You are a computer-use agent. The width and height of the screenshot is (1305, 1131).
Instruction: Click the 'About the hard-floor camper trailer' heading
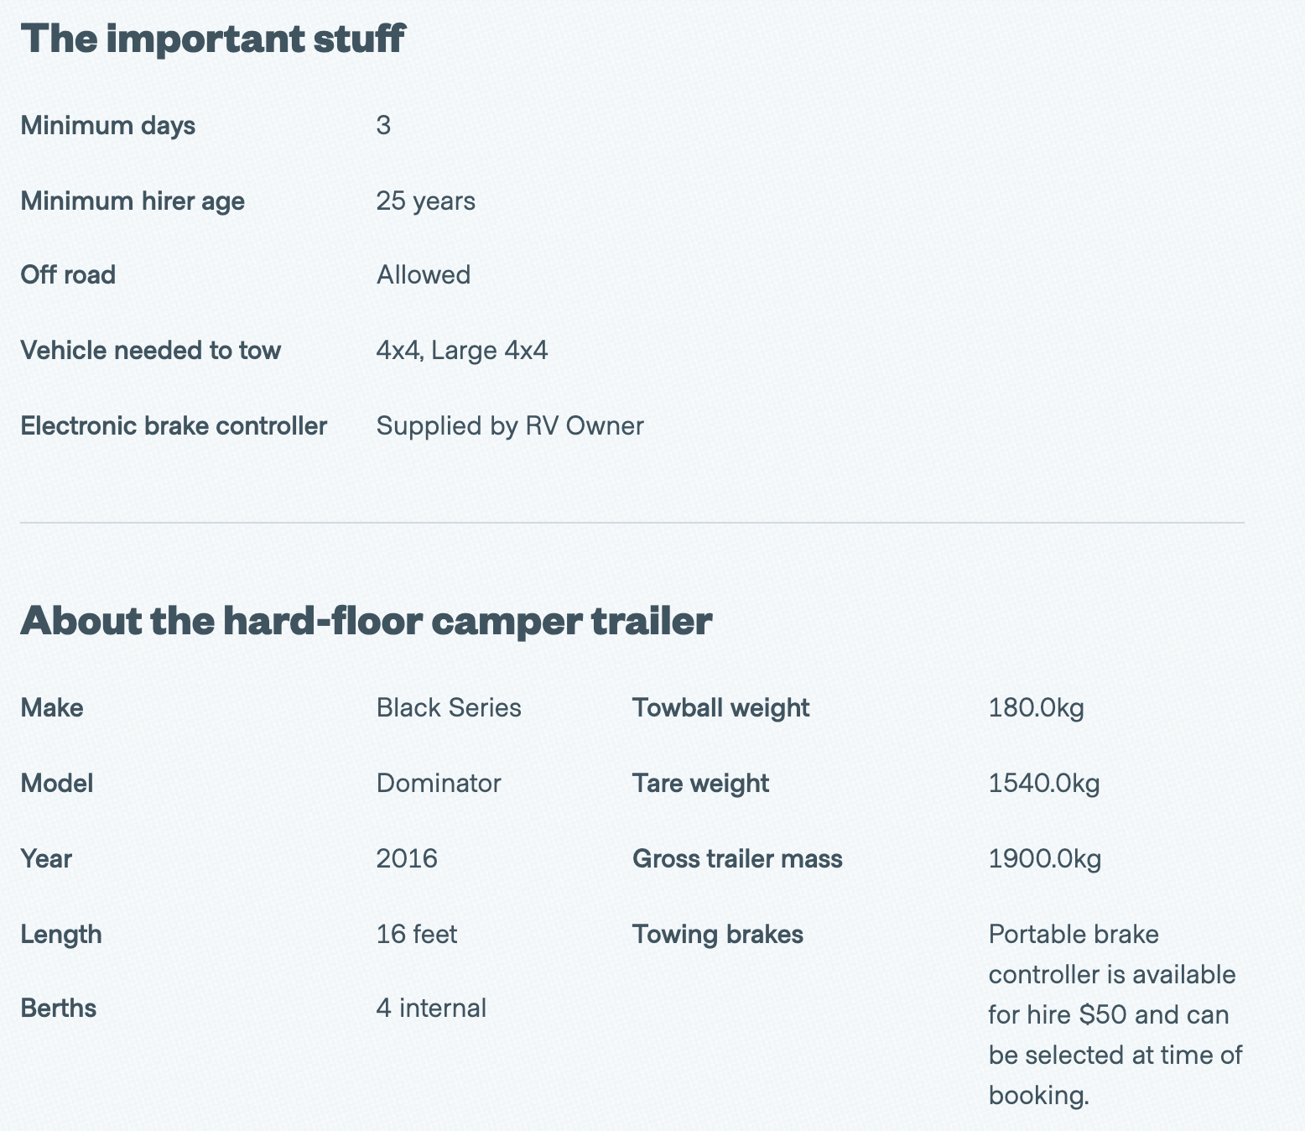pyautogui.click(x=367, y=621)
